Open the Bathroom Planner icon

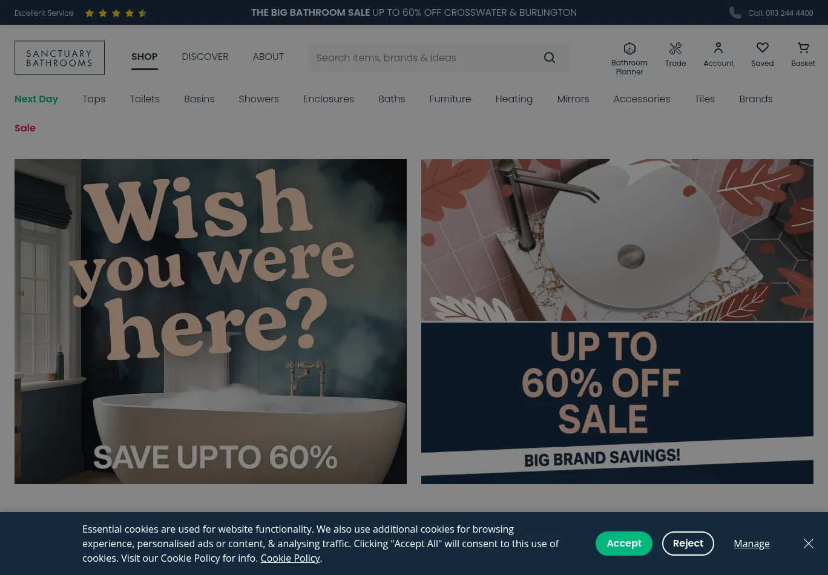[629, 49]
